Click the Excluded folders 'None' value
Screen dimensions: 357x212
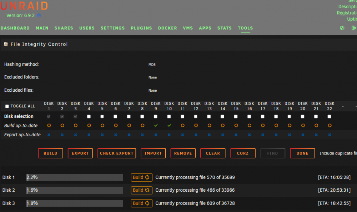152,77
